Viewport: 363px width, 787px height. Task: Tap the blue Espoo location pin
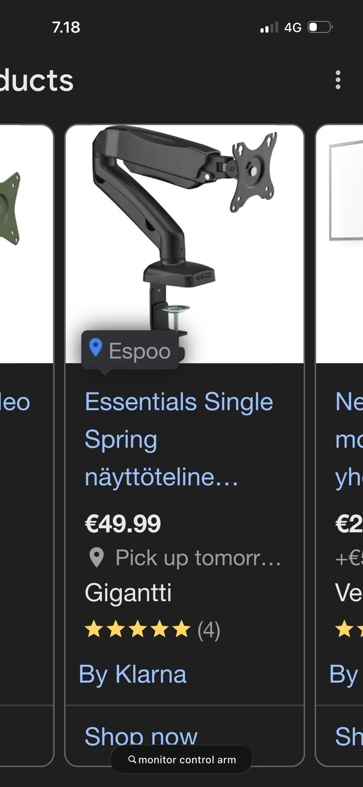(x=96, y=347)
